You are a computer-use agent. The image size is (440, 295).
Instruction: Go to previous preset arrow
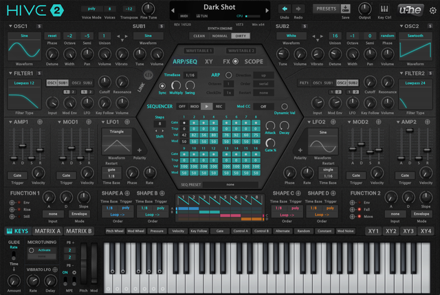173,10
